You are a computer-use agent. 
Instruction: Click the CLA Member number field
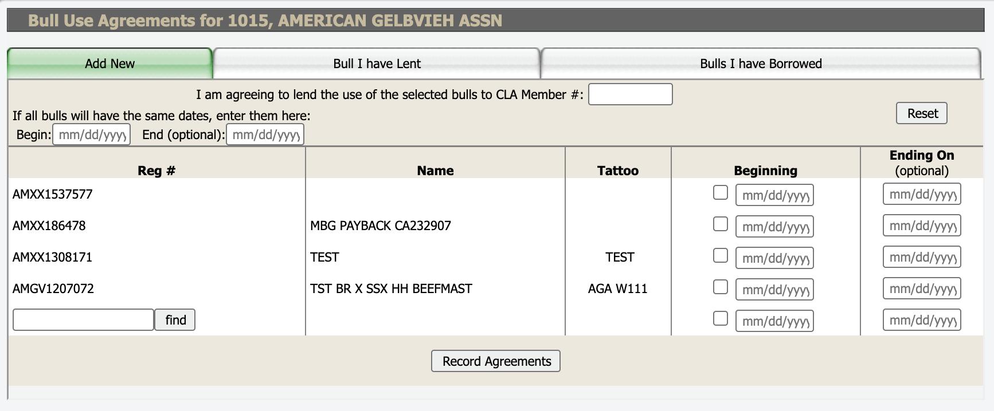tap(630, 94)
